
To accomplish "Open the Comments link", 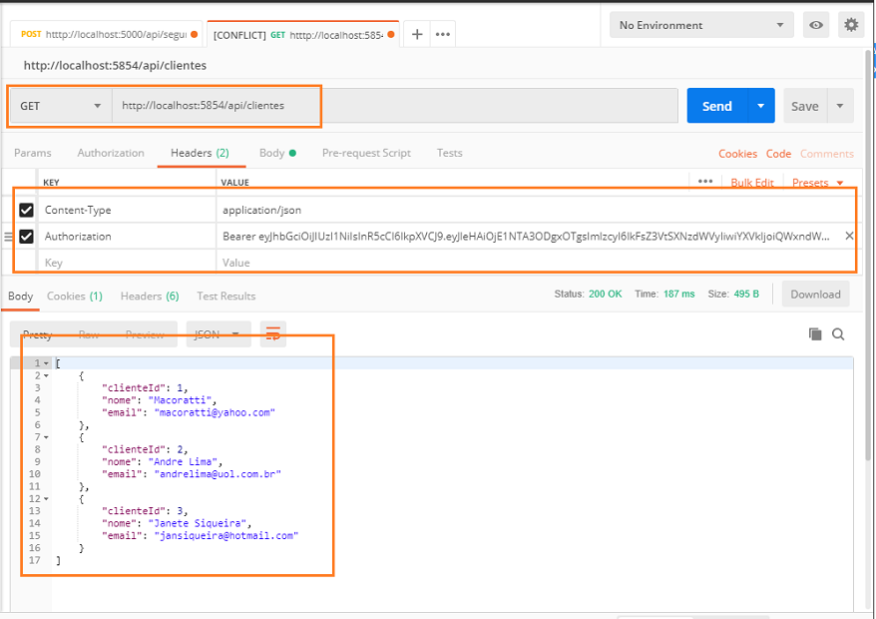I will click(827, 154).
